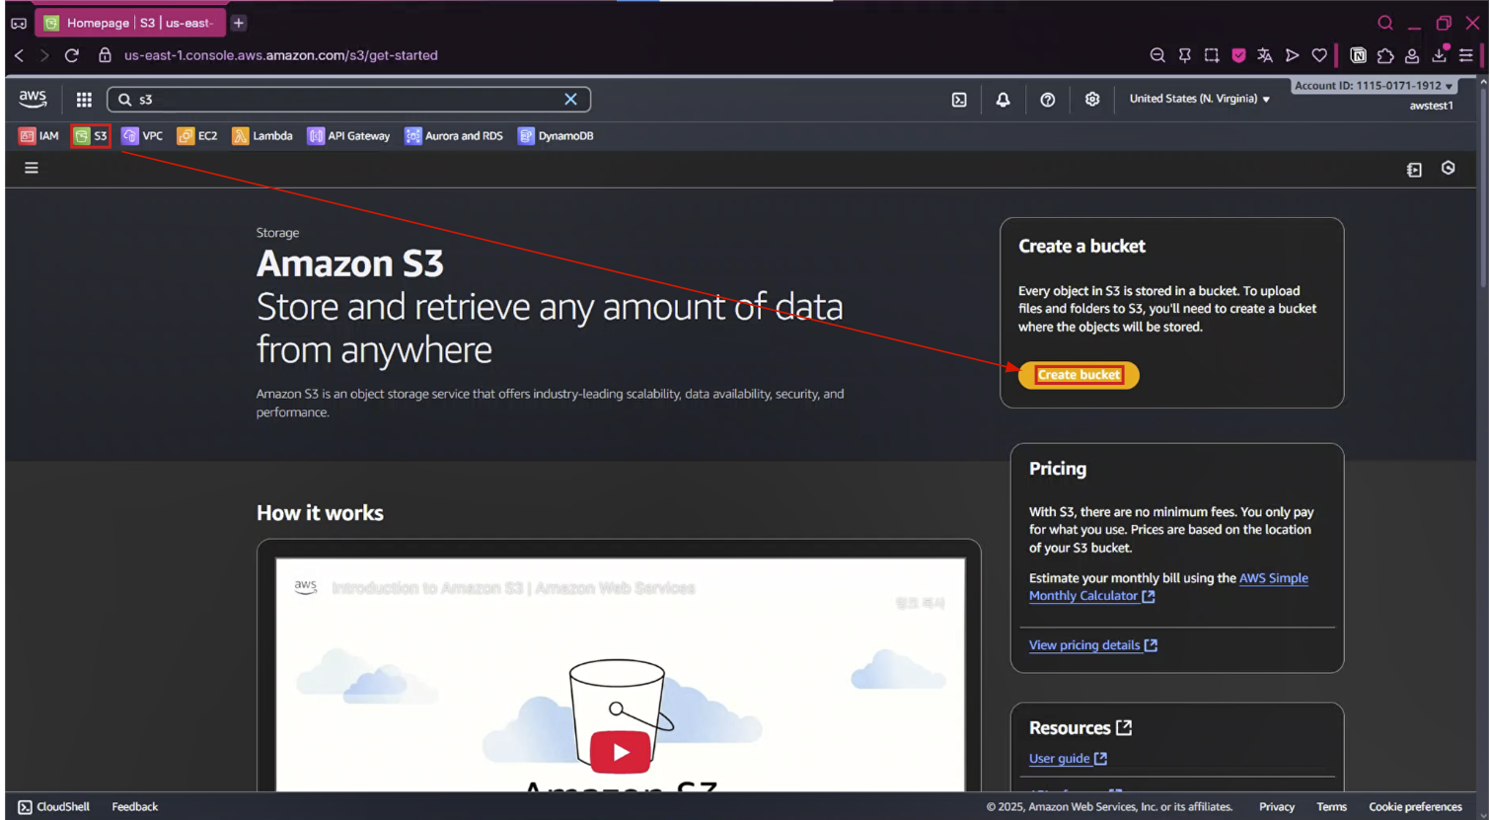
Task: Click the browser address bar URL
Action: 280,55
